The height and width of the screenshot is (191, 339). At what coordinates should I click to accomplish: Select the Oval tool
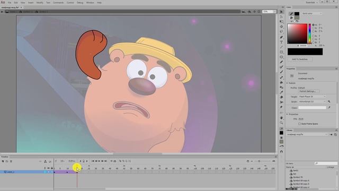pos(281,57)
